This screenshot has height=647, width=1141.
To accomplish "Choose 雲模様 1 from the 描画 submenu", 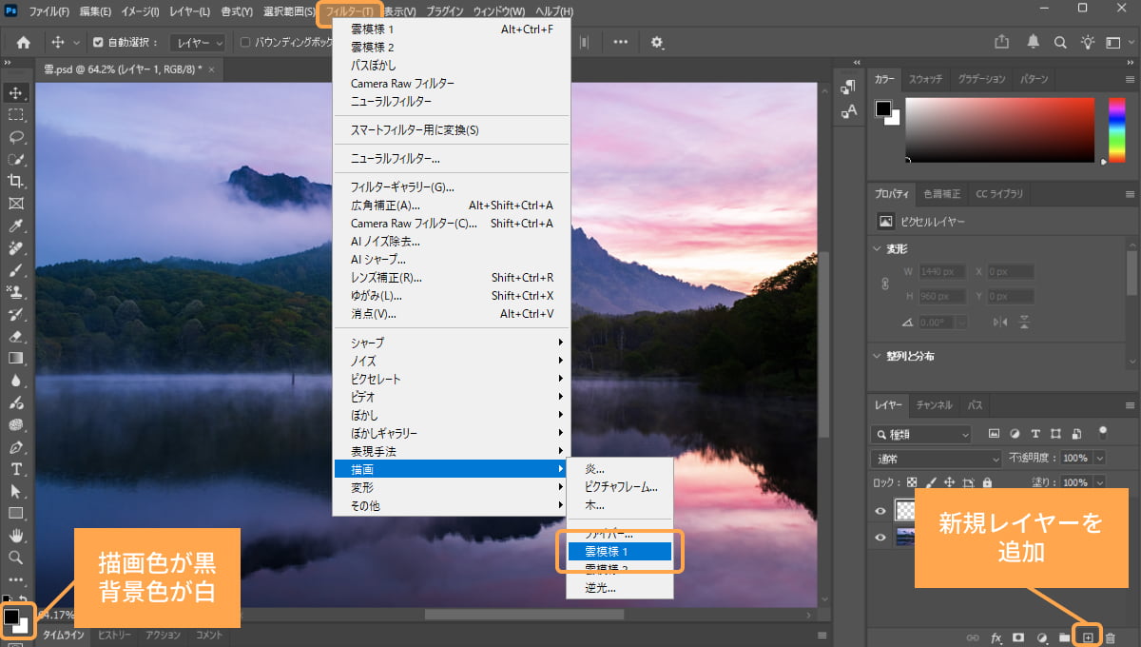I will click(x=619, y=551).
